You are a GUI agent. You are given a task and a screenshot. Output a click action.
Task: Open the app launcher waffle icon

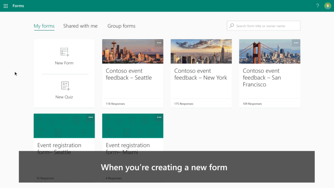click(x=6, y=6)
